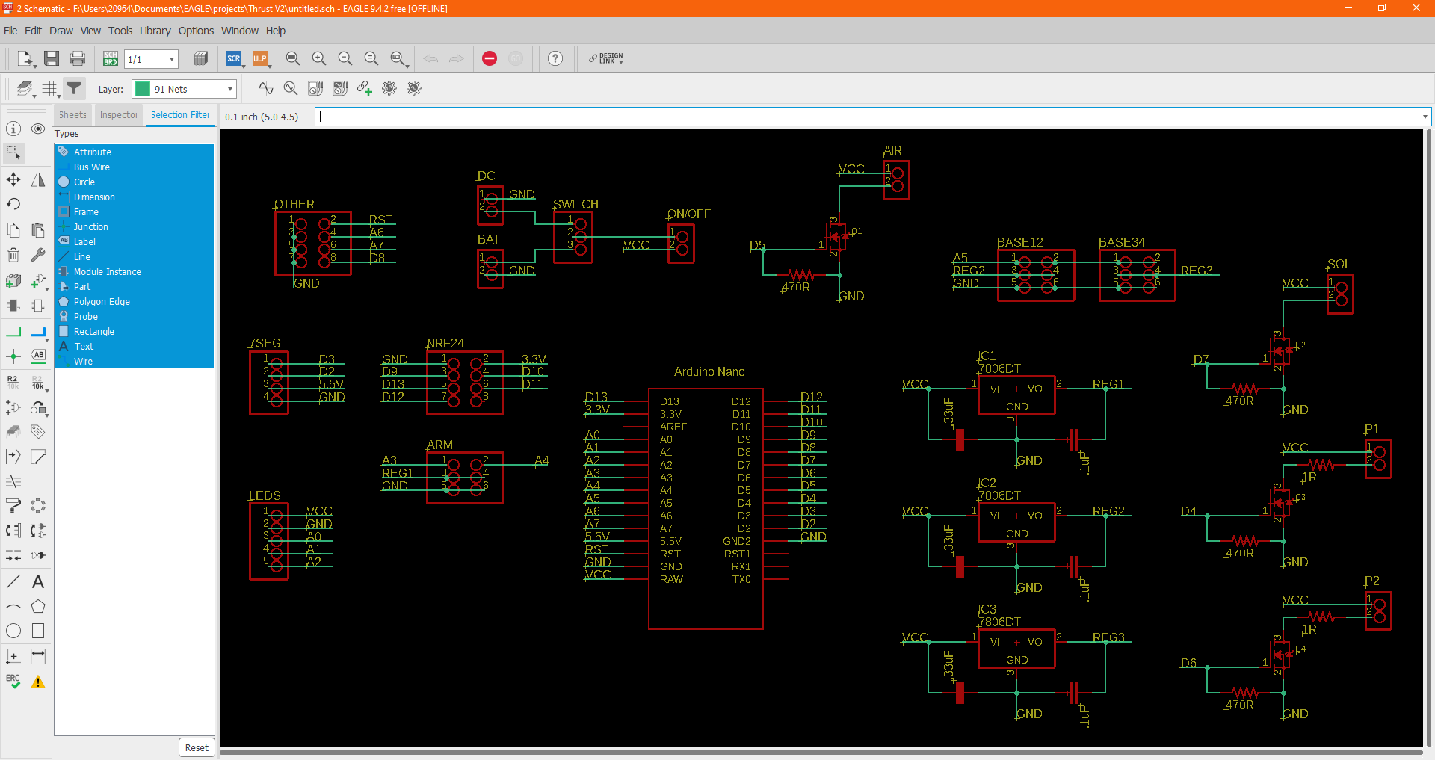Open the Layer dropdown showing 91 Nets

click(185, 89)
